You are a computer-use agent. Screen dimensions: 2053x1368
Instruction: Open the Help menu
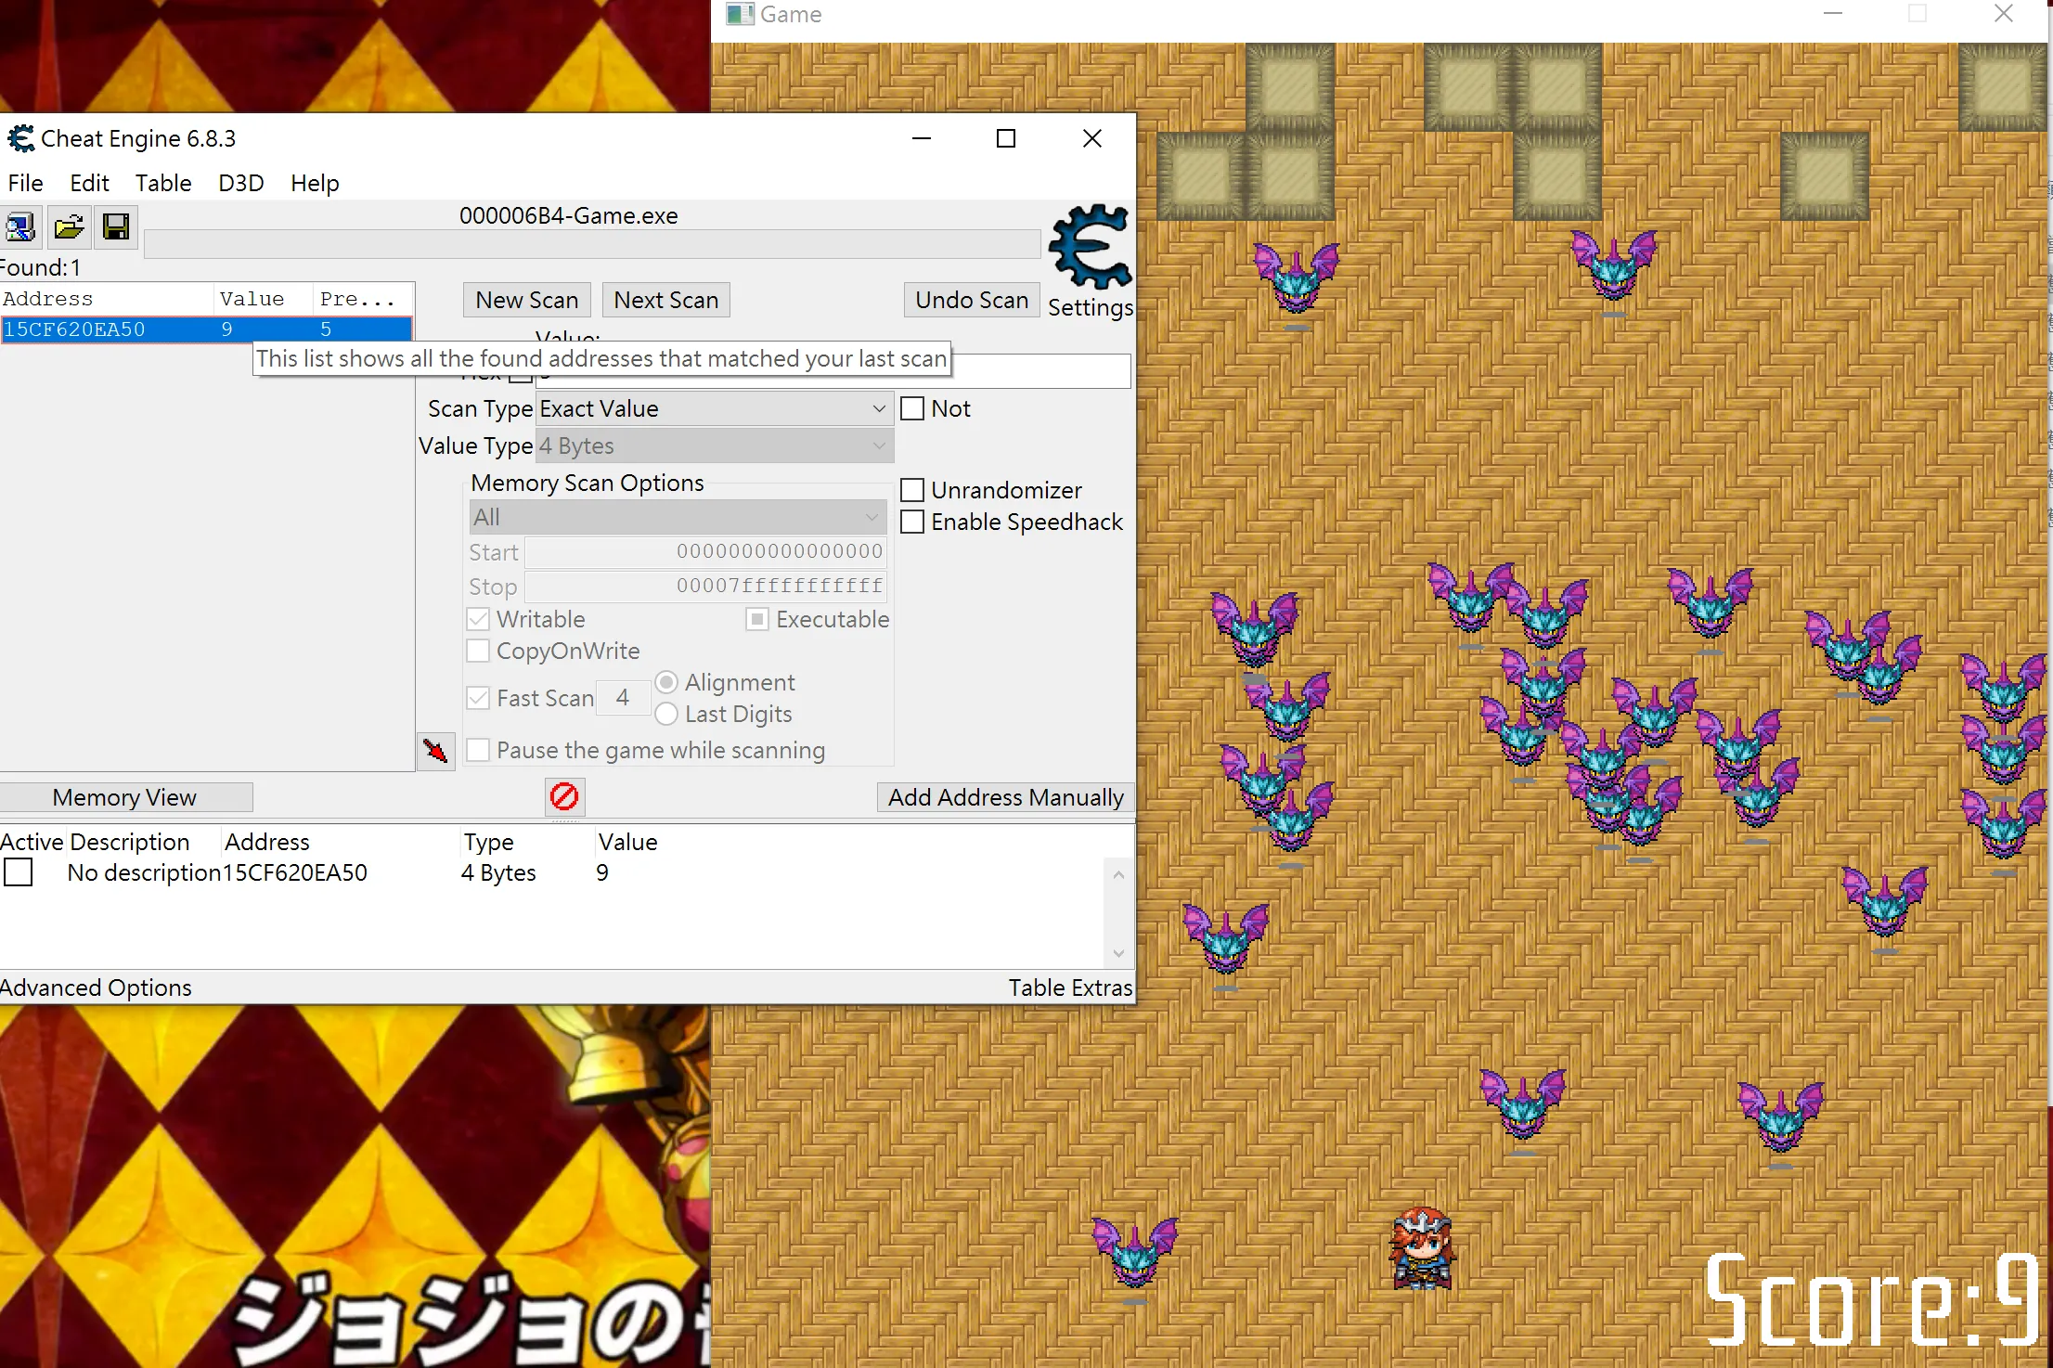(315, 183)
